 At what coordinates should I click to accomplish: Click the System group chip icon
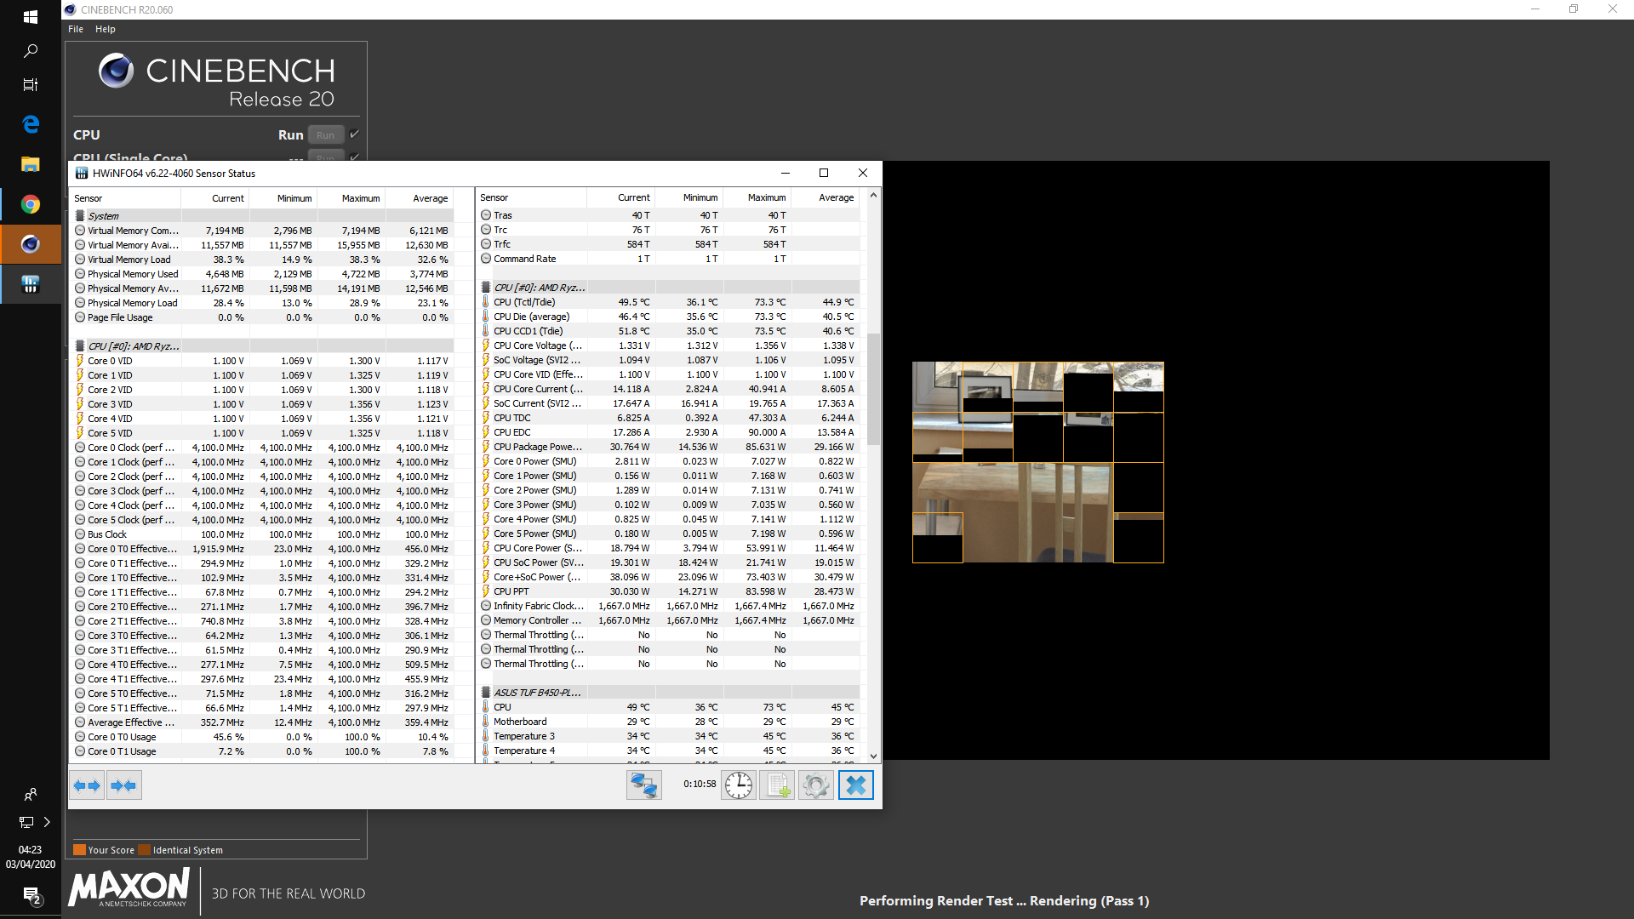(x=80, y=216)
